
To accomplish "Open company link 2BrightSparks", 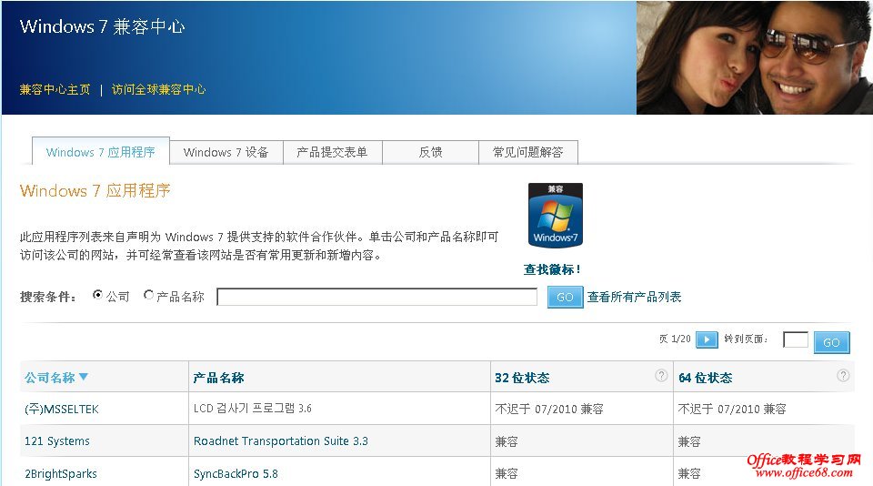I will pos(61,474).
